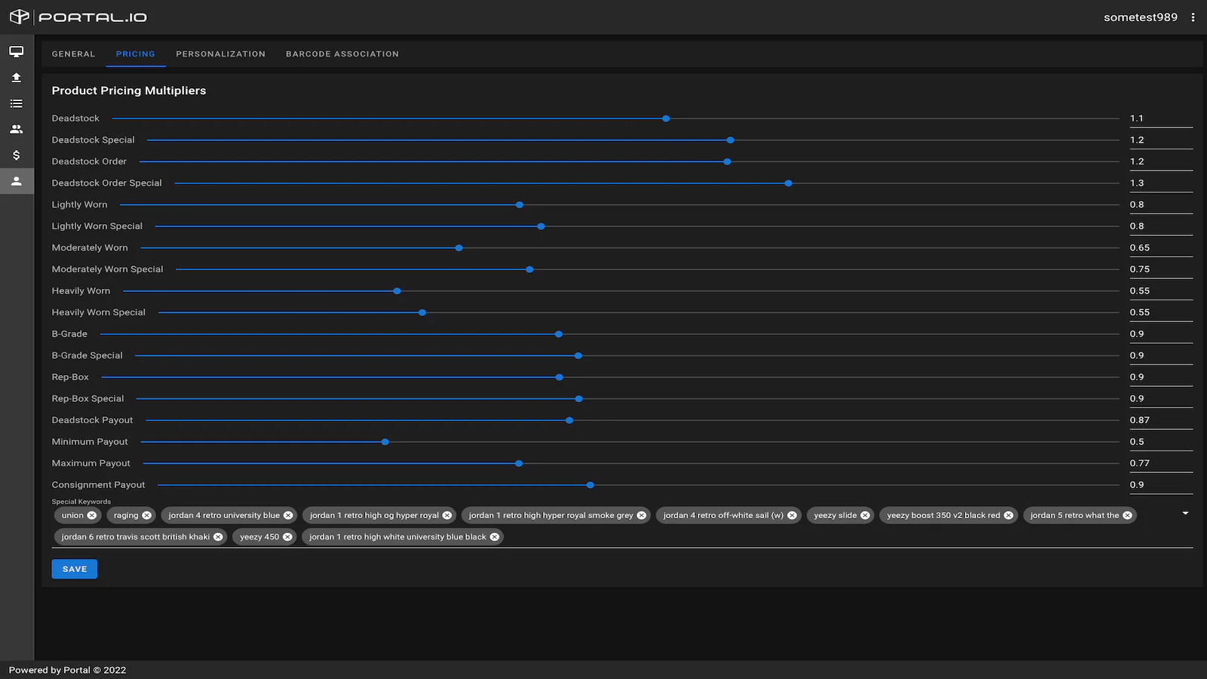This screenshot has width=1207, height=679.
Task: Click the Deadstock Payout value field 0.87
Action: [1161, 420]
